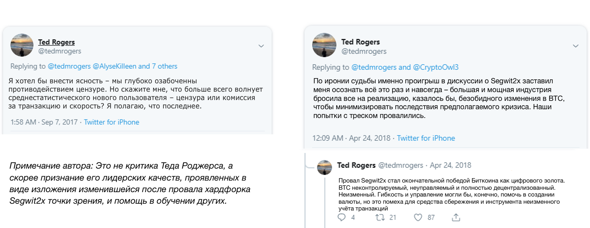Open the small avatar in the reply tweet
590x228 pixels.
[x=325, y=167]
